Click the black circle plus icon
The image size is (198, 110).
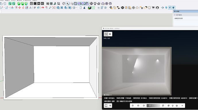click(123, 8)
